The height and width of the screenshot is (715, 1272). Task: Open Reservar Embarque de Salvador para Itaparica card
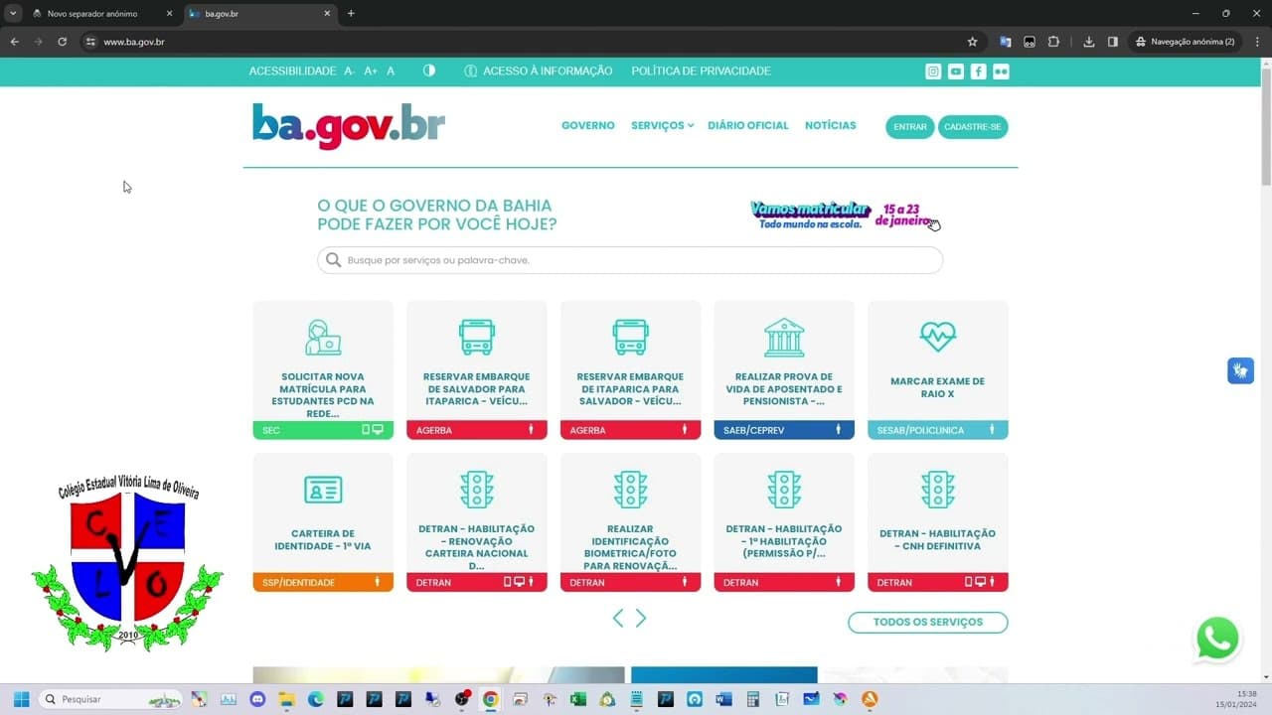coord(477,369)
